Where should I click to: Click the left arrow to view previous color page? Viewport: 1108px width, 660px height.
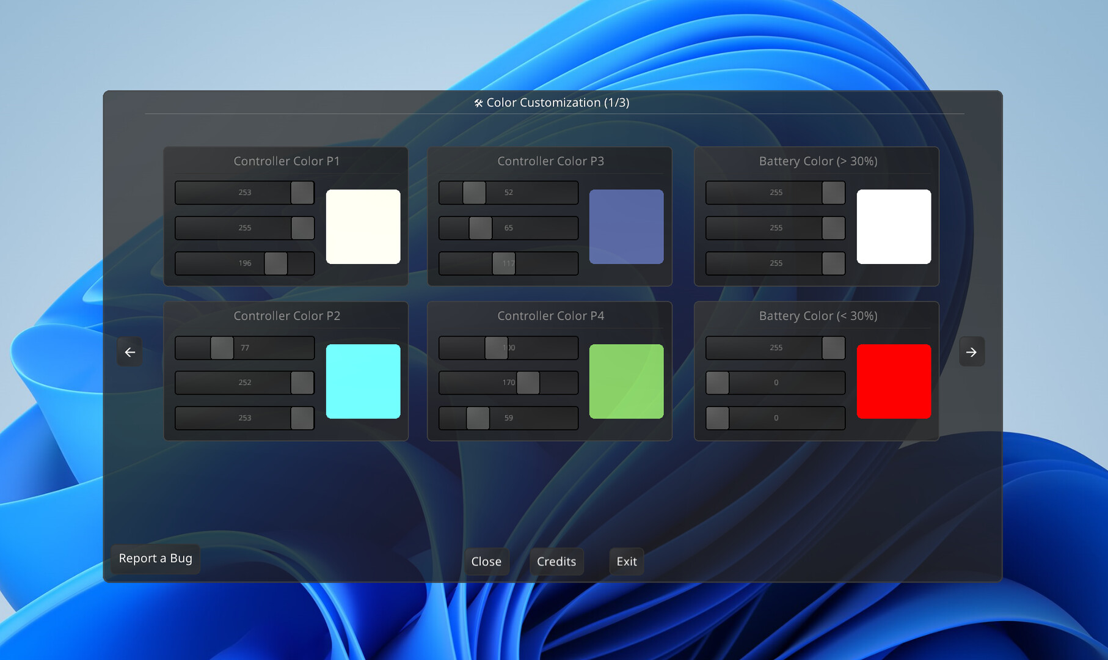[129, 351]
